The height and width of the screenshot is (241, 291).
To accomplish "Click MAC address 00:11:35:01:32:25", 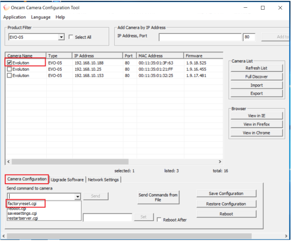I will coord(156,76).
